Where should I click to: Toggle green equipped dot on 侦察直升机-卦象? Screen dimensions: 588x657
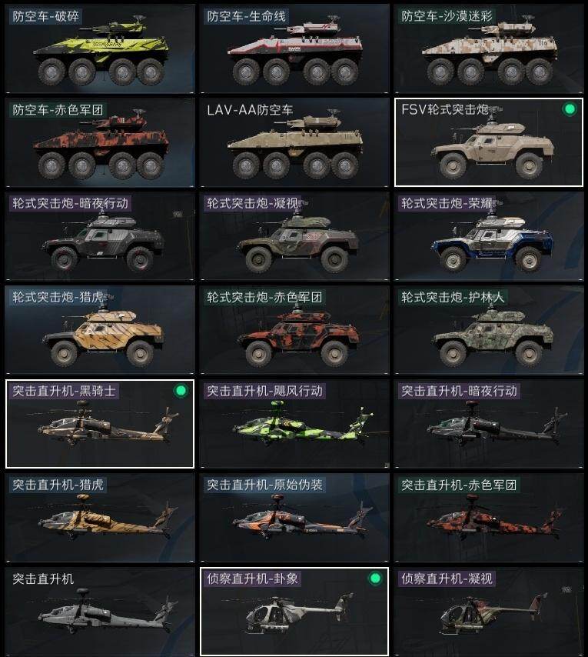click(x=375, y=579)
